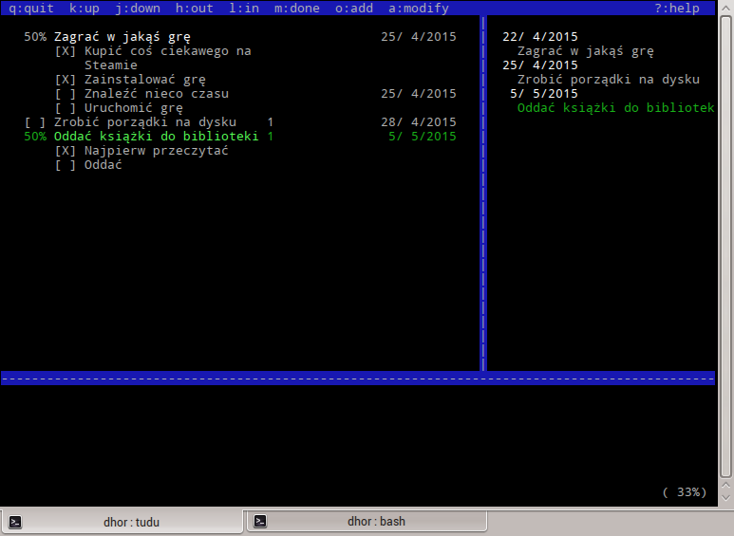The image size is (734, 536).
Task: Click the a:modify shortcut in header
Action: coord(419,8)
